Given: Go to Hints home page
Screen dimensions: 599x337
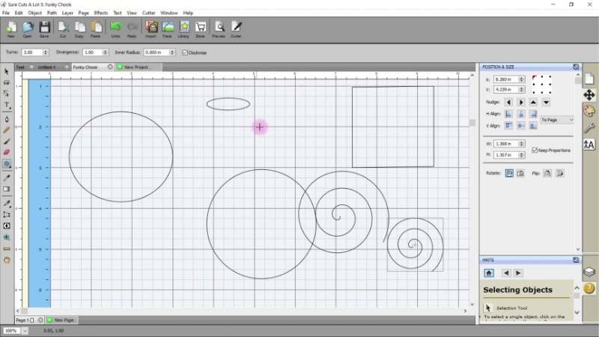Looking at the screenshot, I should click(489, 273).
